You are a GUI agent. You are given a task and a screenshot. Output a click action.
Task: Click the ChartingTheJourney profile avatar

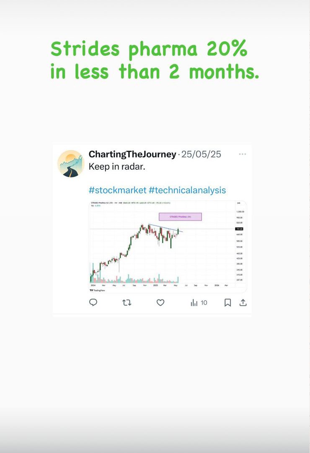click(x=70, y=164)
